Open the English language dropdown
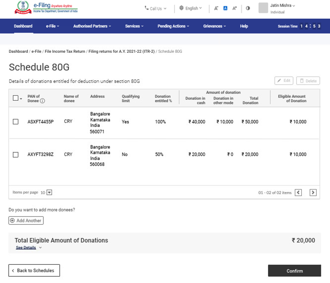 tap(190, 8)
